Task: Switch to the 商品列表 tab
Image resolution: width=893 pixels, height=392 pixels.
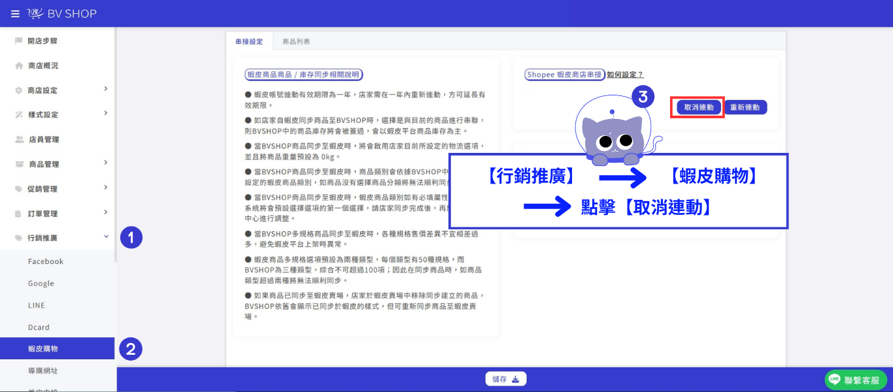Action: 296,42
